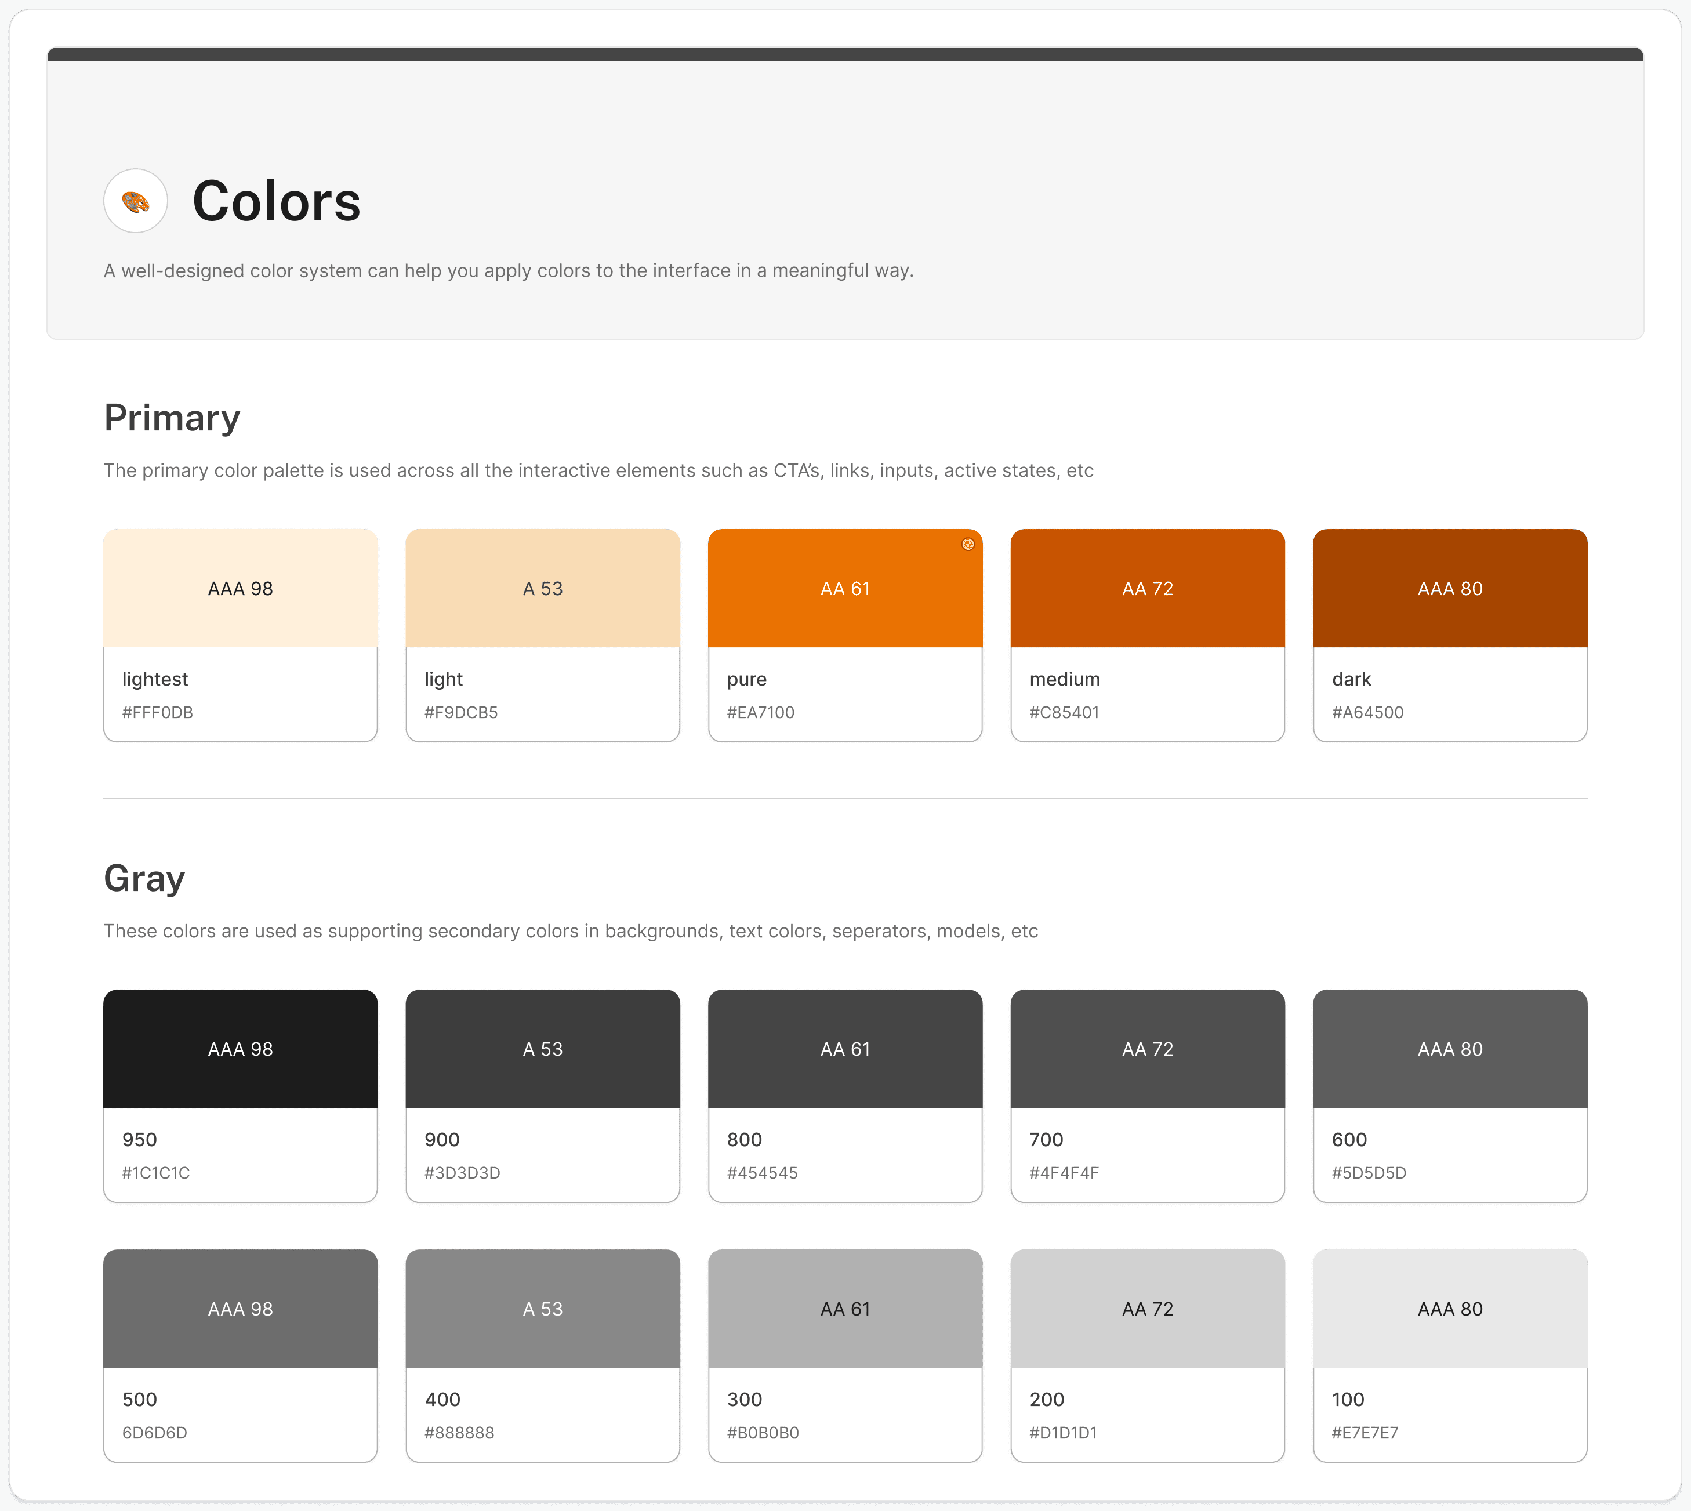Select the gray 200 swatch color block
The image size is (1691, 1511).
1147,1309
